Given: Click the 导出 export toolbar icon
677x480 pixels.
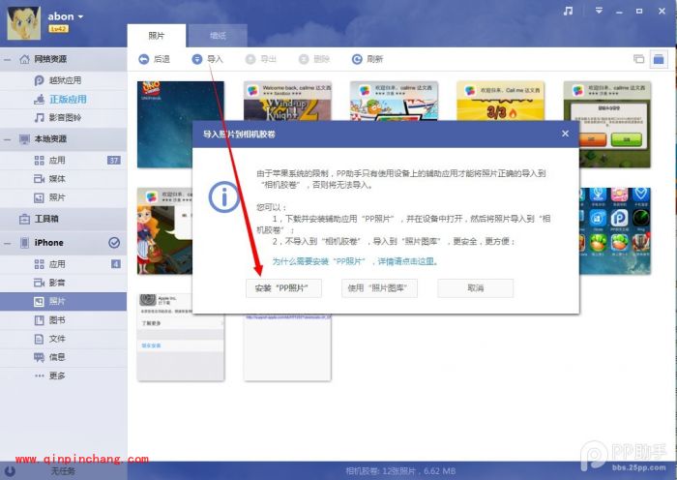Looking at the screenshot, I should [x=250, y=59].
